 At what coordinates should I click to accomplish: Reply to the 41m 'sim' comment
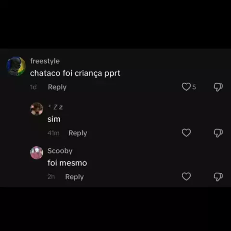77,133
